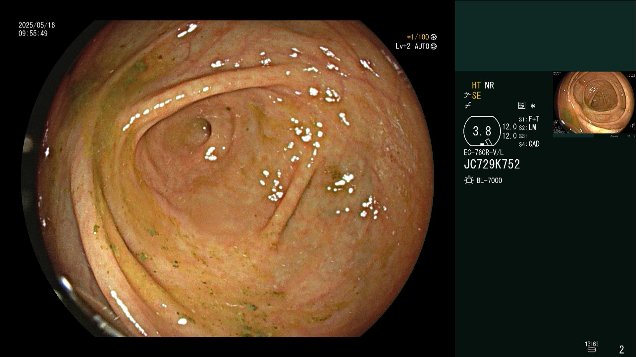
Task: Click the tone curve icon below SE
Action: tap(467, 106)
